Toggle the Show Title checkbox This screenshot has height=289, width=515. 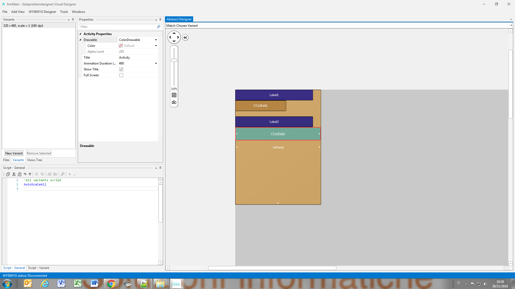(121, 69)
